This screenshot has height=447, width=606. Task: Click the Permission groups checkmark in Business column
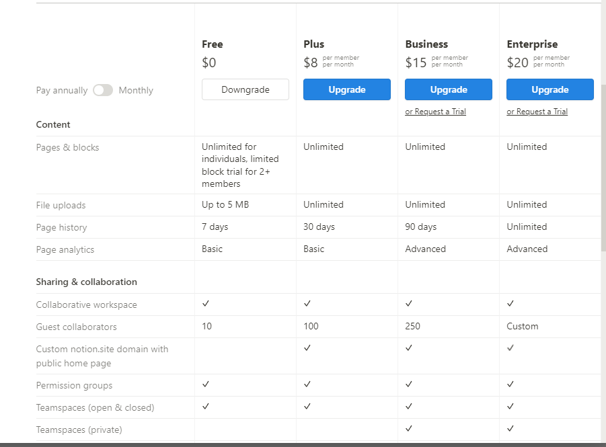tap(409, 384)
